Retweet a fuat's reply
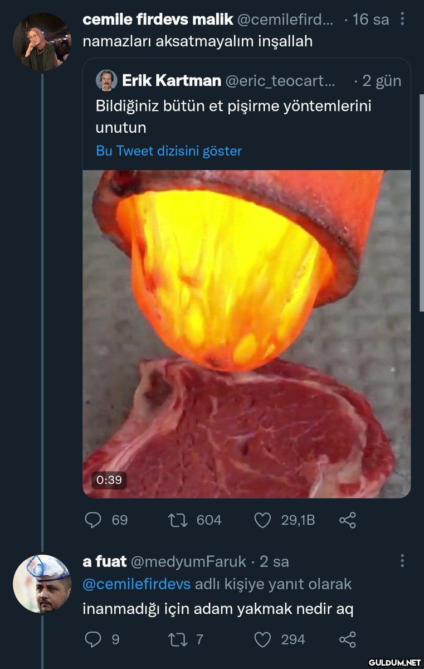424x669 pixels. pos(176,639)
